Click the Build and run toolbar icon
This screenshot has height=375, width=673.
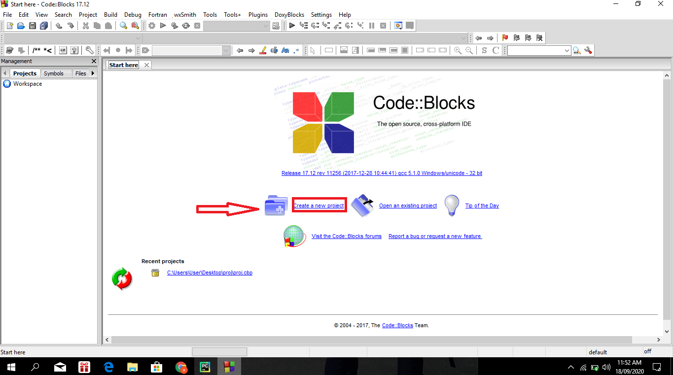point(174,25)
